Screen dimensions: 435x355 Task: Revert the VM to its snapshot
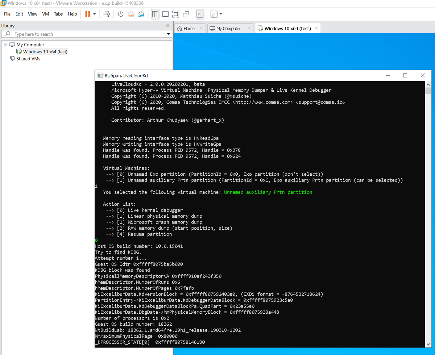131,14
